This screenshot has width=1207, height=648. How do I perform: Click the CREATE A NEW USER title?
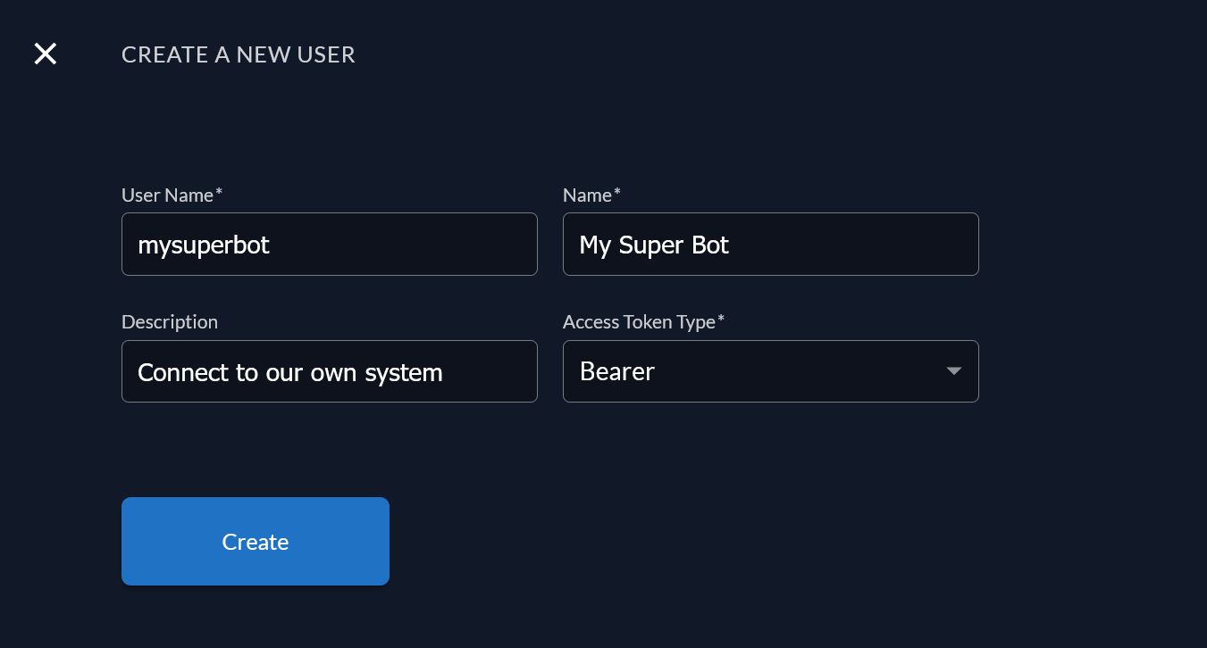click(x=238, y=54)
